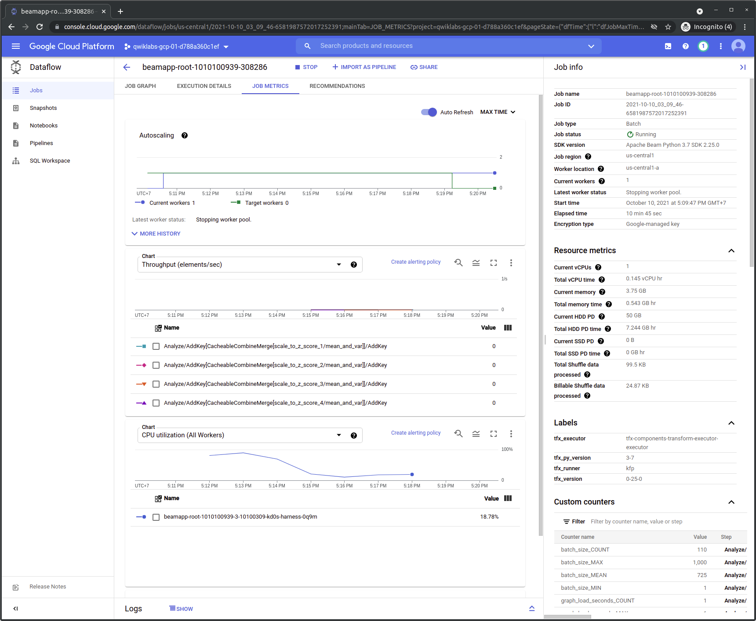
Task: Toggle legend on CPU utilization chart
Action: pos(476,434)
